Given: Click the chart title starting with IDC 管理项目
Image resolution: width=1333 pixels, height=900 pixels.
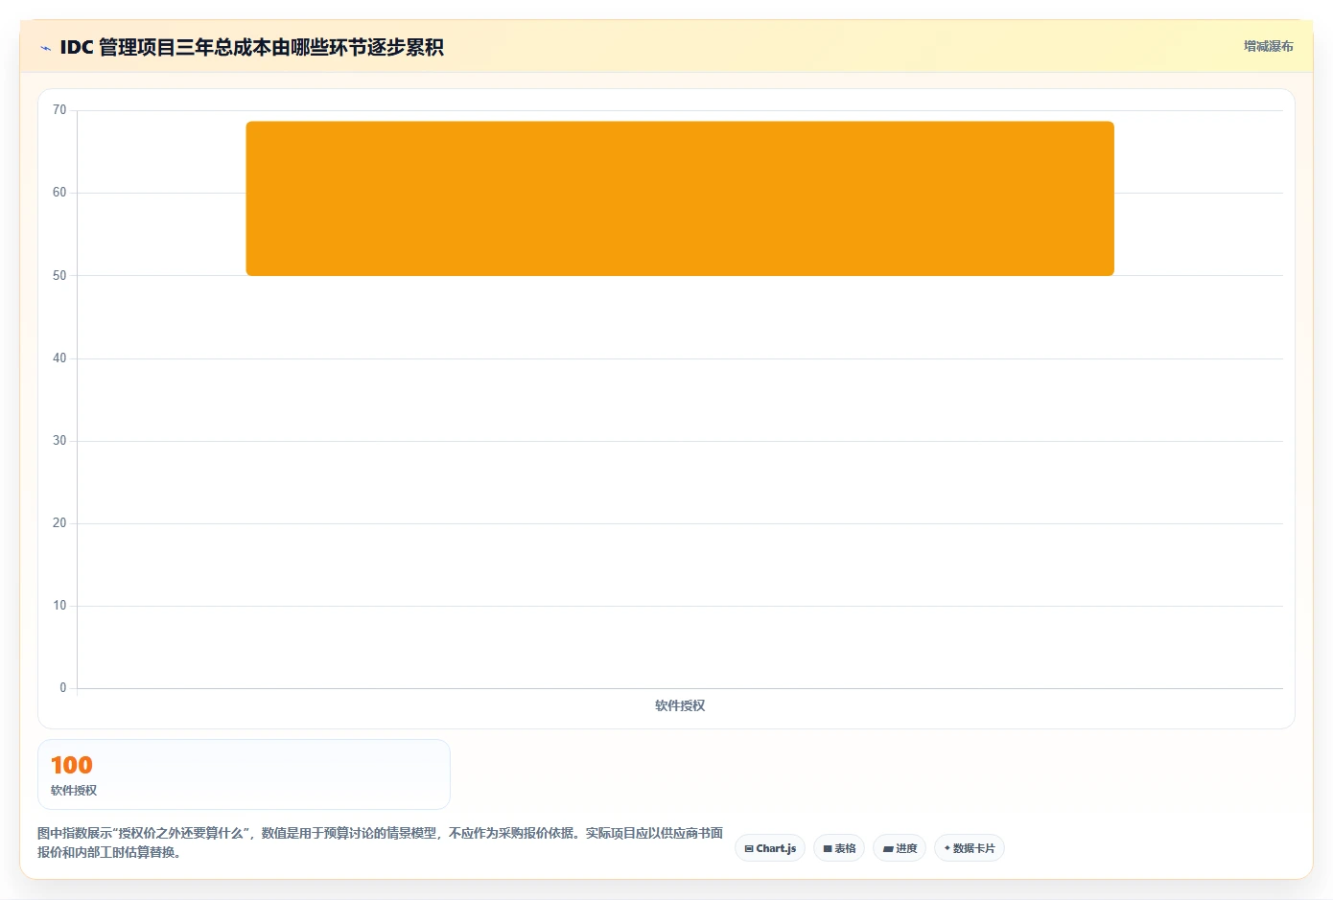Looking at the screenshot, I should (x=251, y=47).
